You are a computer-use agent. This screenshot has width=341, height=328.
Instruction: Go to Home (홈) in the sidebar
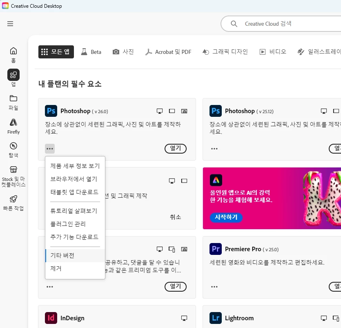click(x=13, y=55)
